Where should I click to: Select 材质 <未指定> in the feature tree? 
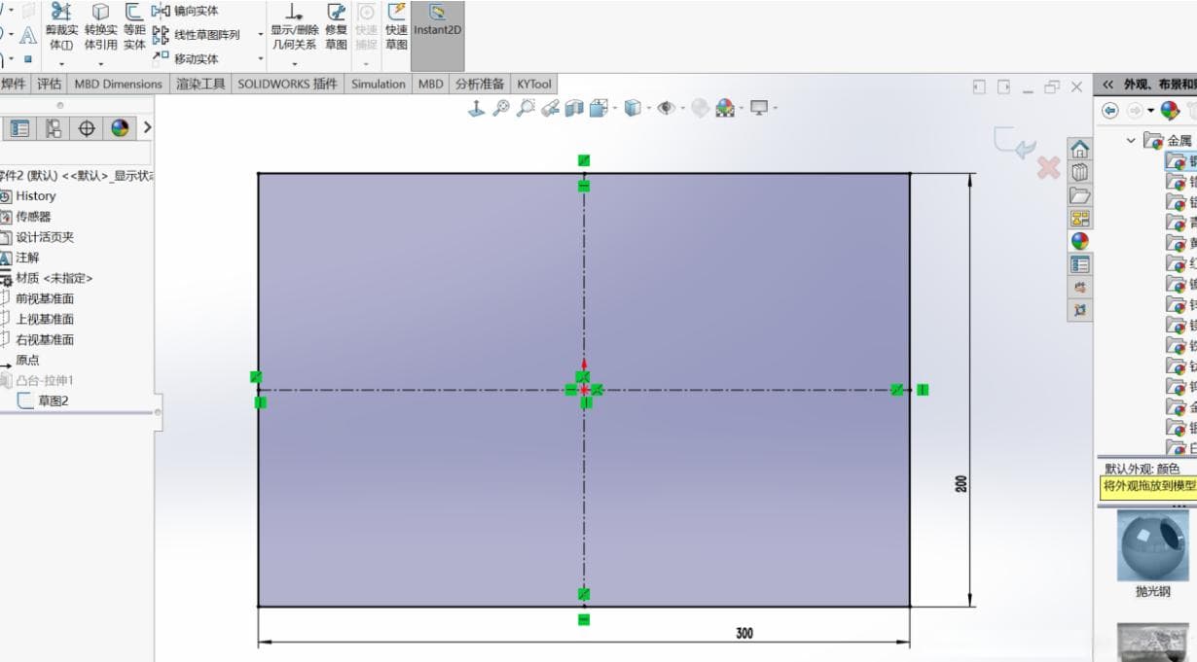pyautogui.click(x=47, y=278)
